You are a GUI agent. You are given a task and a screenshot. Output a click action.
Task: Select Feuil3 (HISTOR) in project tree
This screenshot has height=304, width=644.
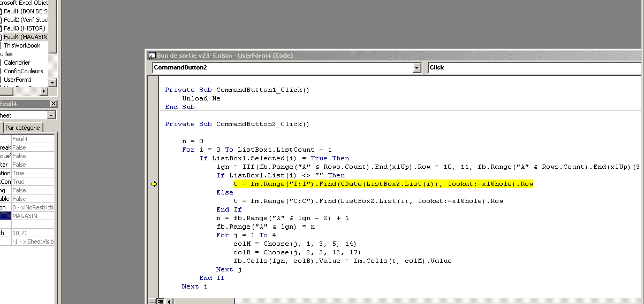[x=25, y=28]
